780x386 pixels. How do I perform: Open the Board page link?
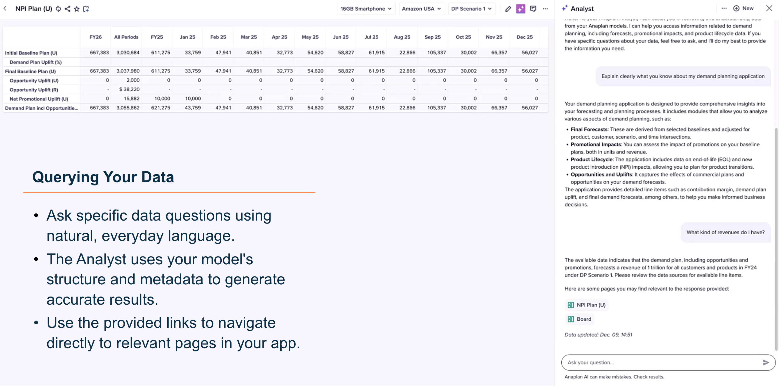tap(579, 319)
